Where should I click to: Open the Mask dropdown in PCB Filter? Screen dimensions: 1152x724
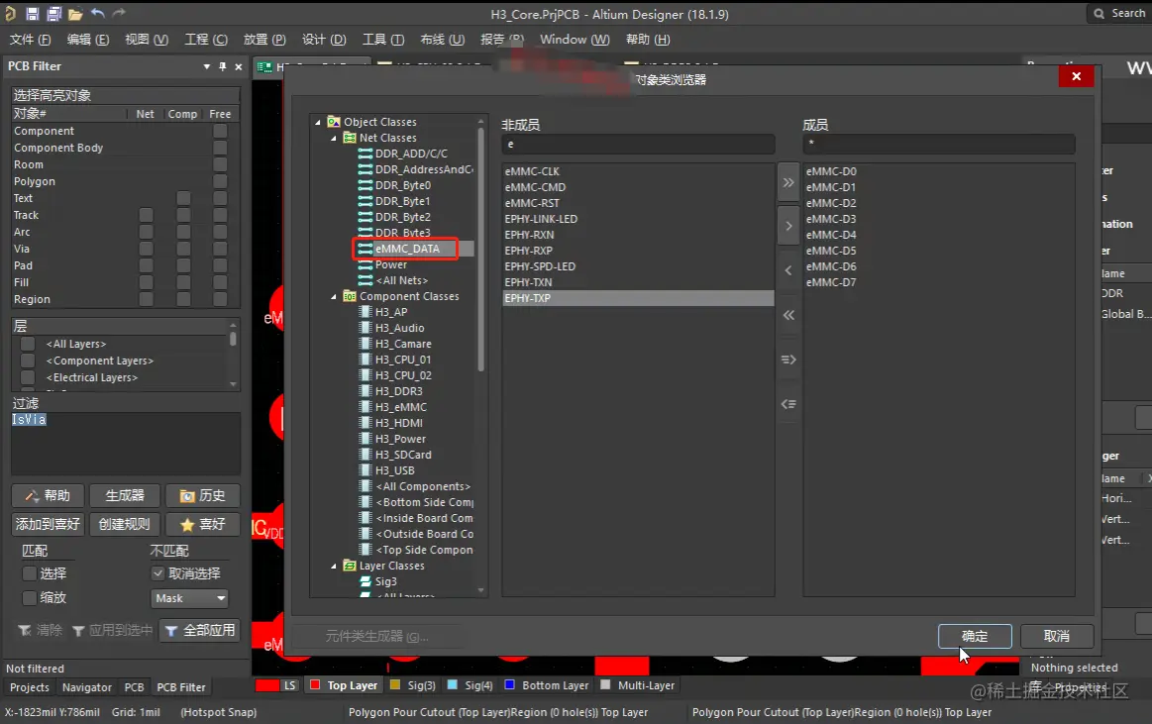[x=189, y=598]
